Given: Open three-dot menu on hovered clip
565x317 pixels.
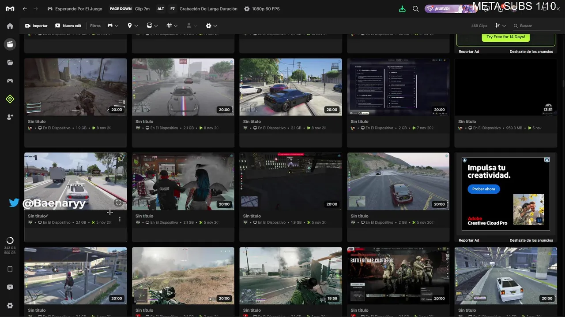Looking at the screenshot, I should pyautogui.click(x=120, y=219).
